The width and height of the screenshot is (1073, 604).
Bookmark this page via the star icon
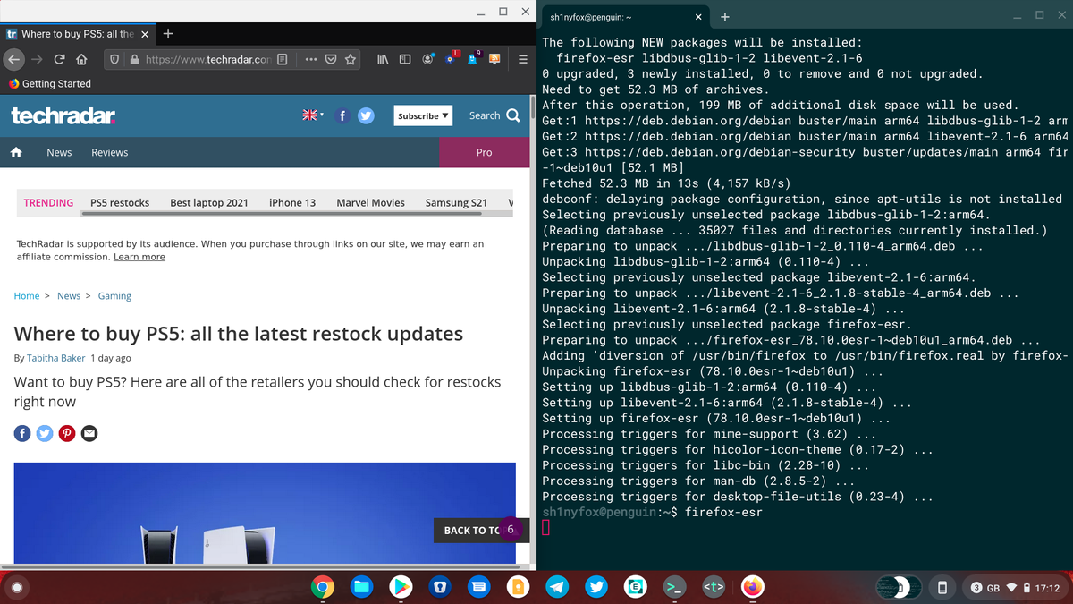click(x=350, y=59)
